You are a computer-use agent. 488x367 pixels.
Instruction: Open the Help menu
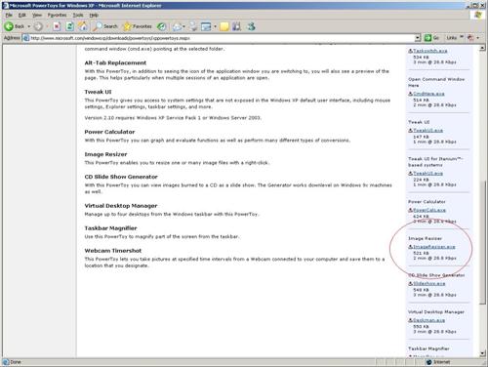pos(94,15)
